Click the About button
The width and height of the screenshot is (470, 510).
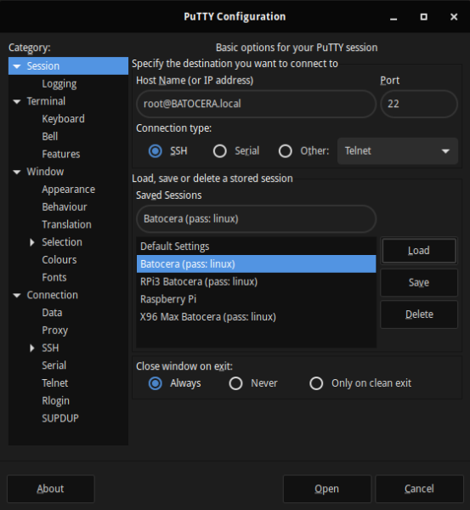coord(50,489)
